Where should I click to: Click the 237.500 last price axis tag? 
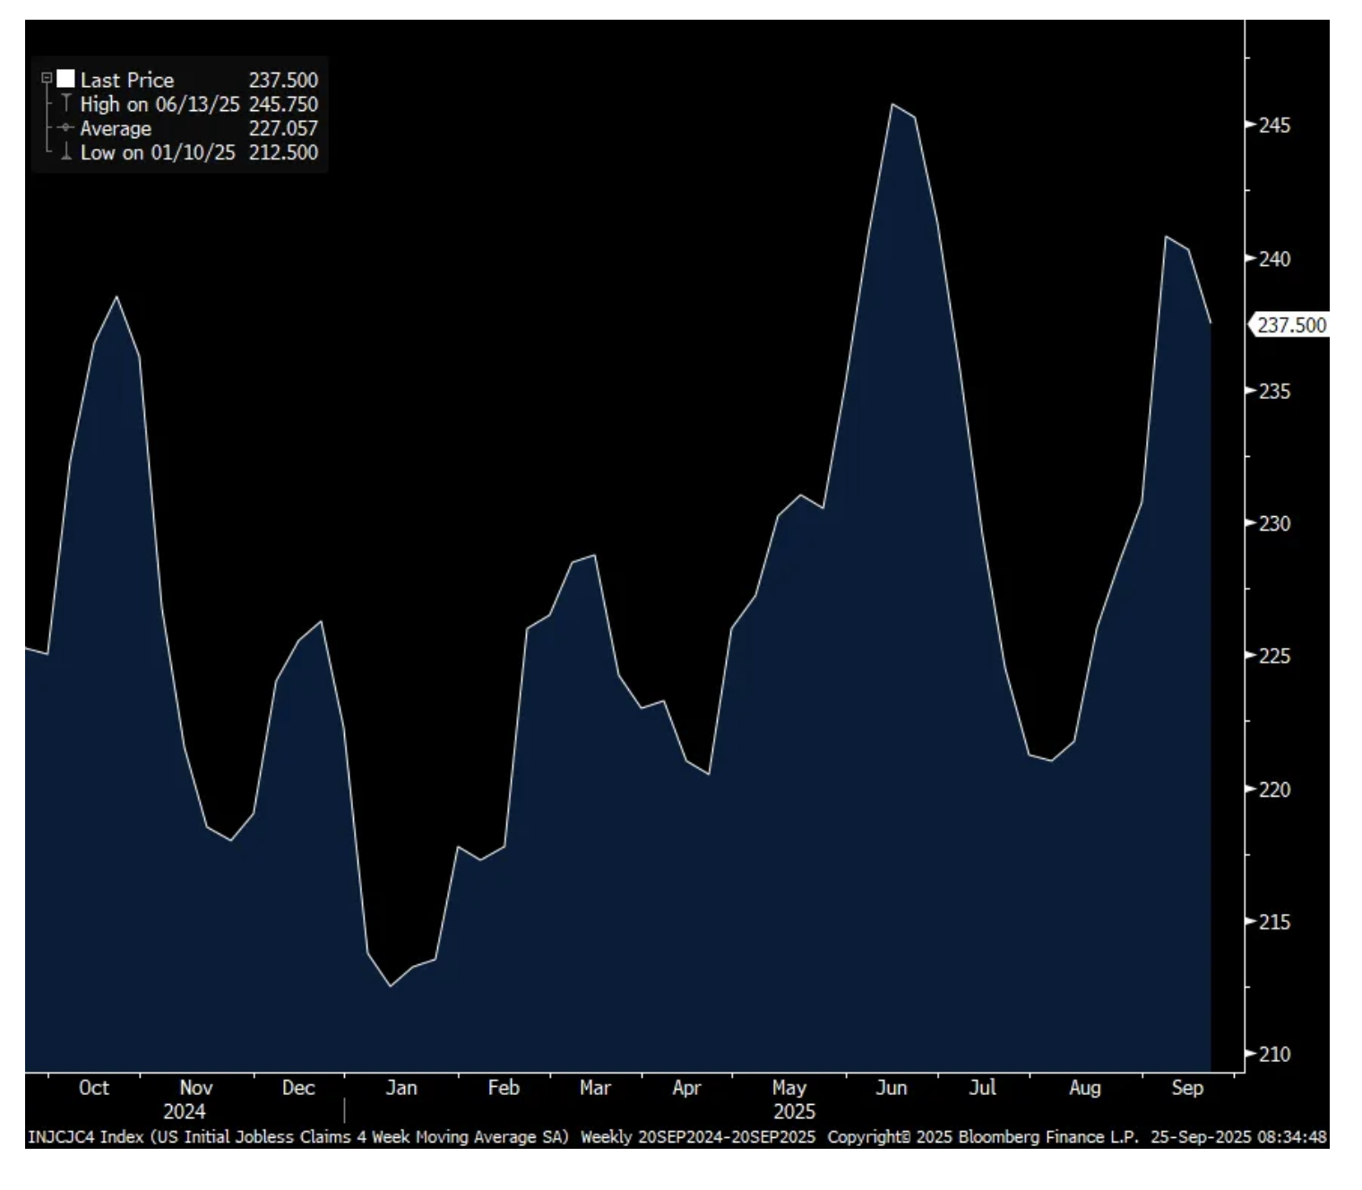[x=1290, y=325]
